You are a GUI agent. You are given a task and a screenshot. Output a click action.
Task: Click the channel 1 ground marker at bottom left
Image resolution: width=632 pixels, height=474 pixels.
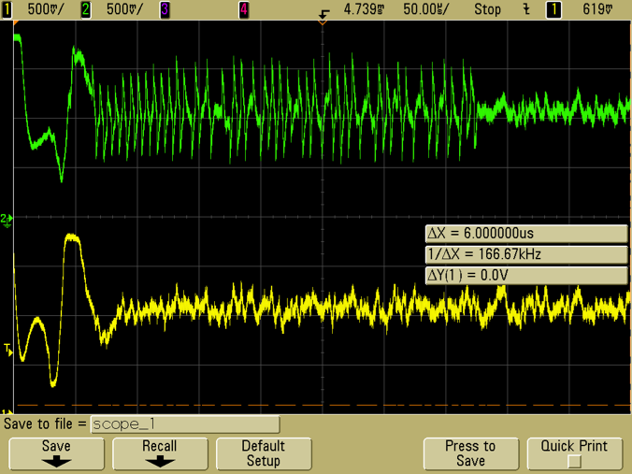[7, 411]
